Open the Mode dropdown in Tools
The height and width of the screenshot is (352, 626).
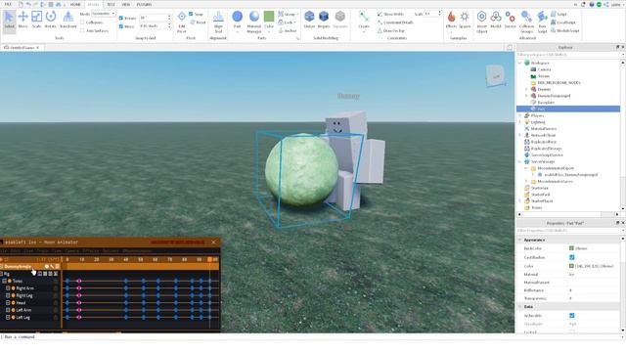104,14
